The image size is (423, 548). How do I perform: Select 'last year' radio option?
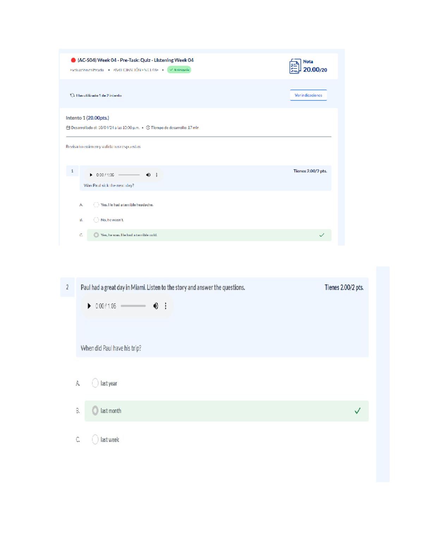pyautogui.click(x=95, y=383)
